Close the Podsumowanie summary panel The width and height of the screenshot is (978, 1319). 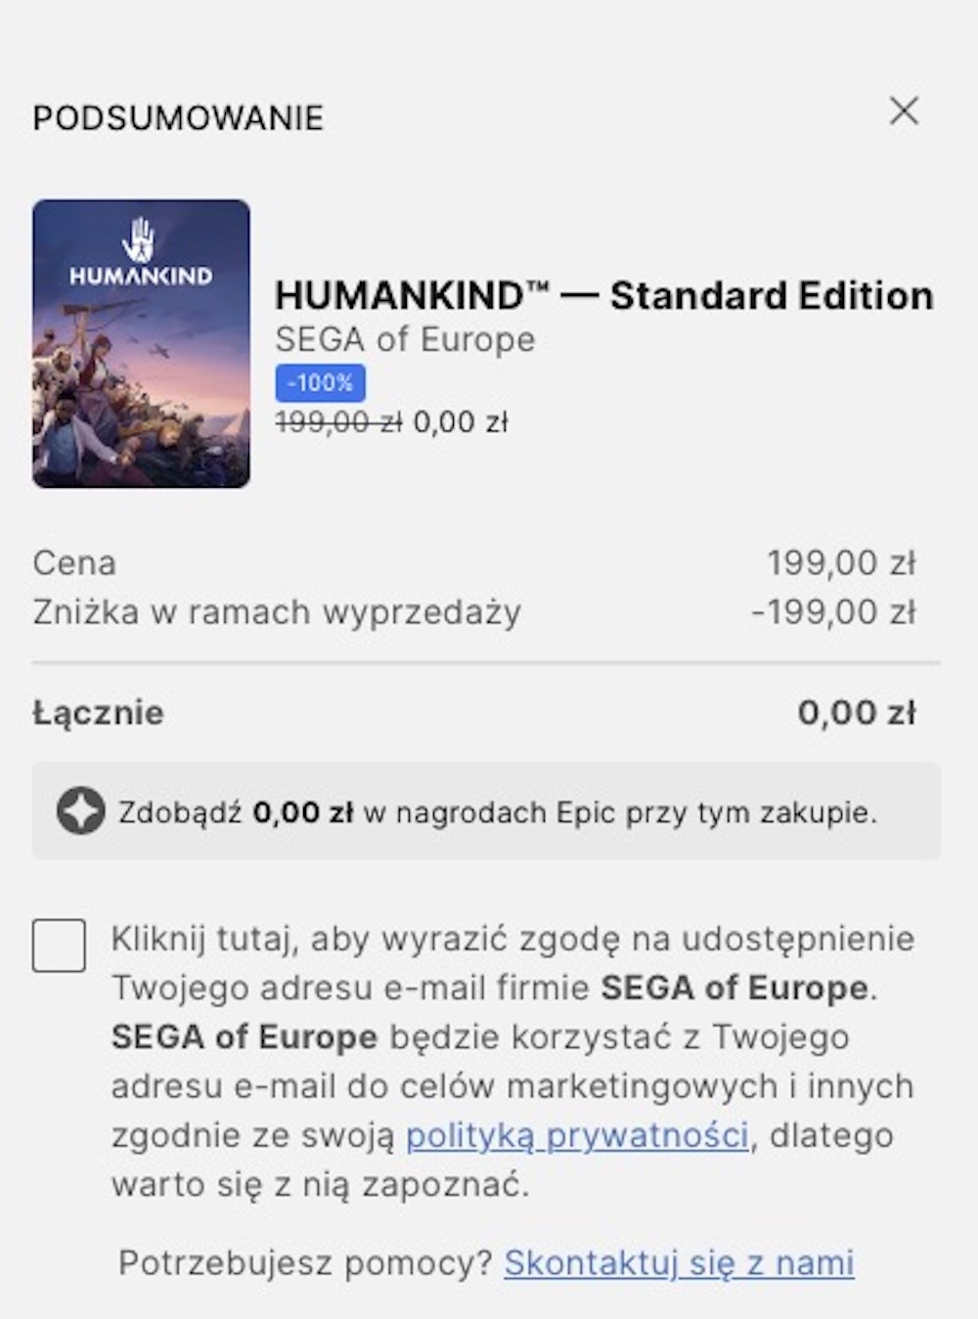coord(904,110)
